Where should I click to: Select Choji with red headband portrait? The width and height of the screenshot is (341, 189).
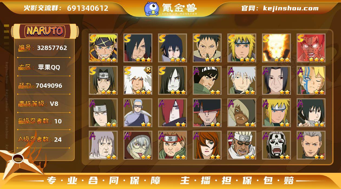coord(173,145)
